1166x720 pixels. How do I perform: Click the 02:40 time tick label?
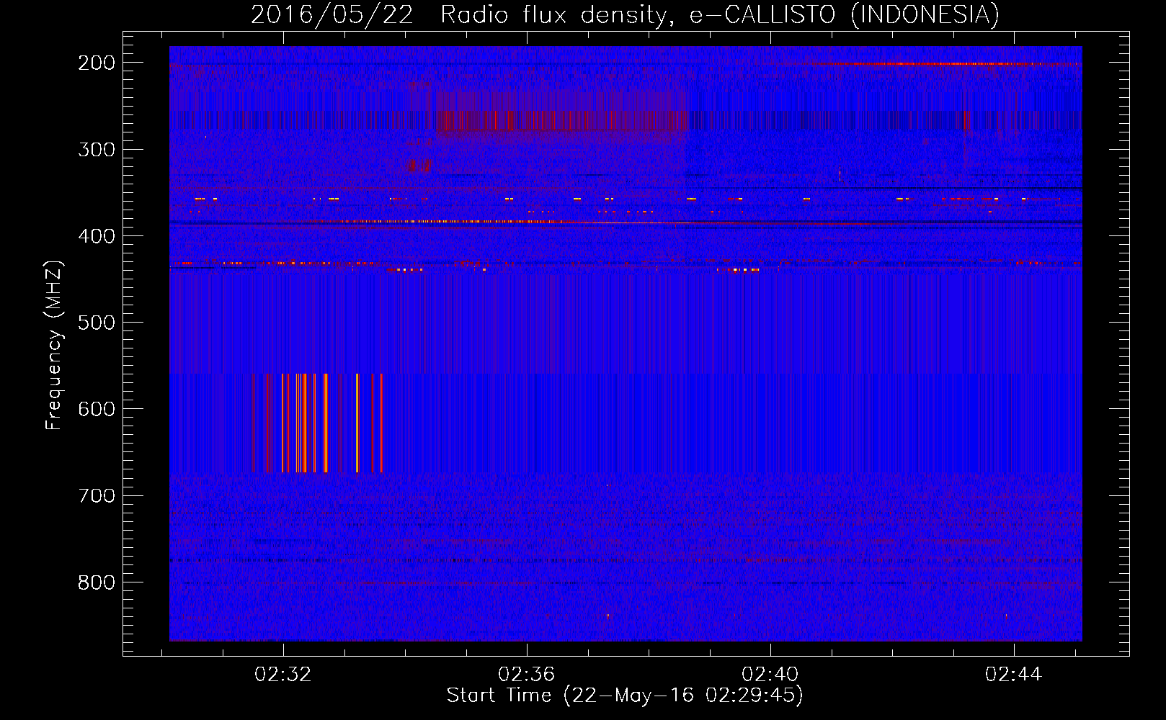[x=770, y=675]
